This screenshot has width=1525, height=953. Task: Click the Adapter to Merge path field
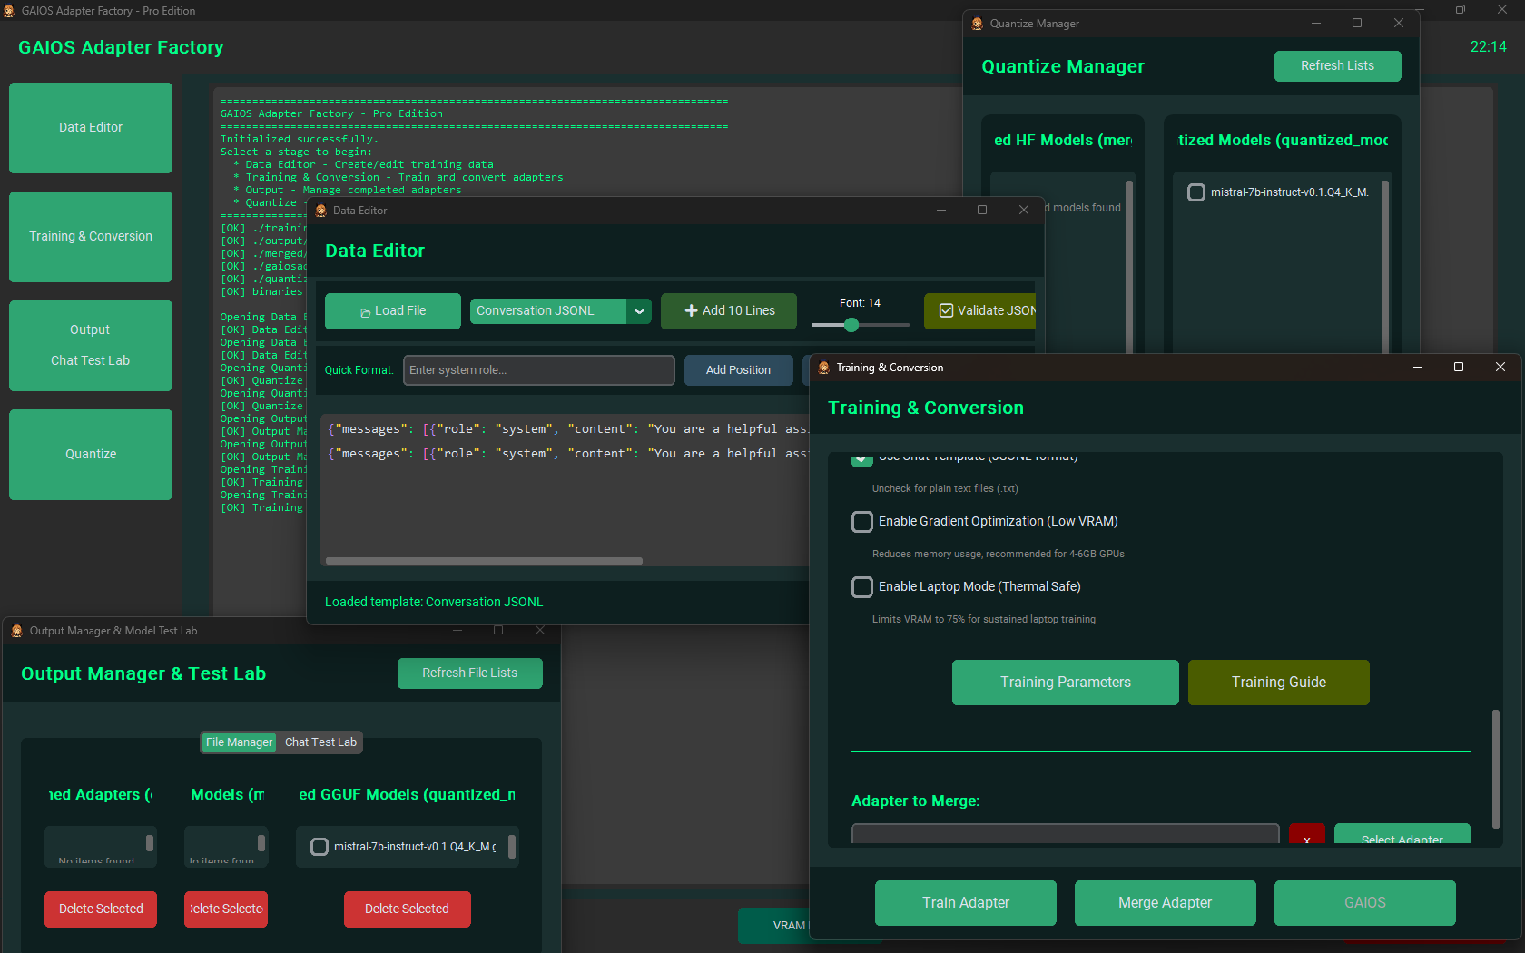click(x=1066, y=834)
